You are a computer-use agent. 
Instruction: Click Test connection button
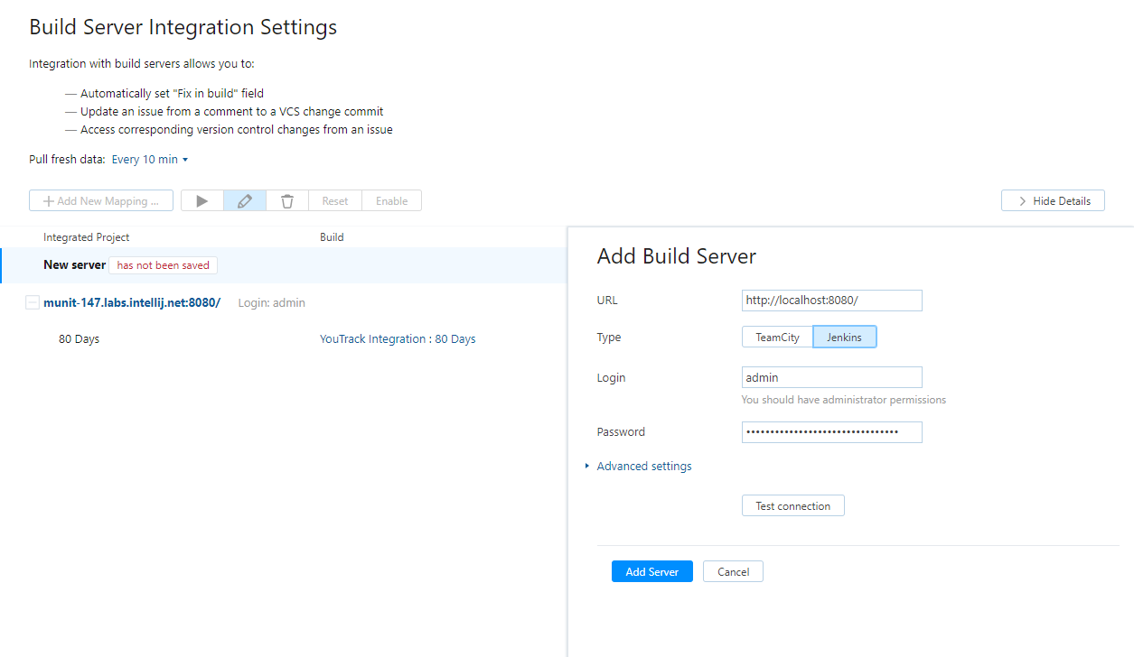point(792,506)
